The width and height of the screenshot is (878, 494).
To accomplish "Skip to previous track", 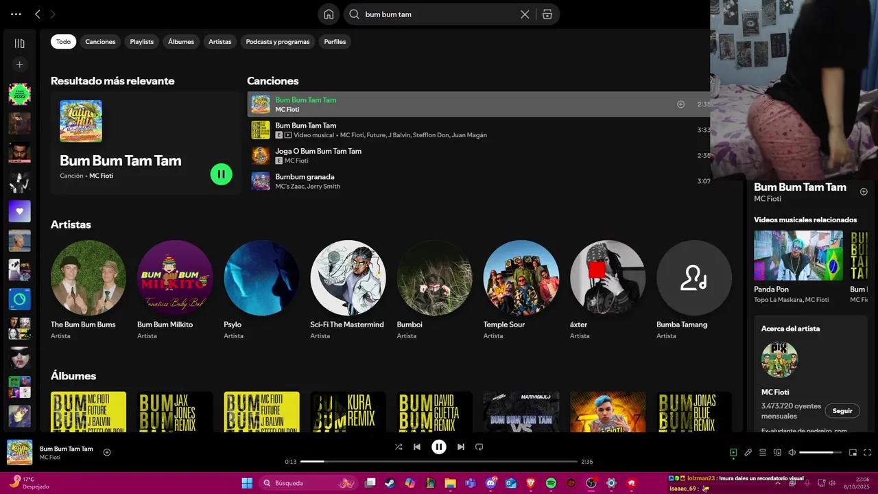I will point(416,447).
